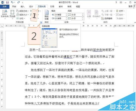Click the left indent 0 字符 field
Screen dimensions: 136x111
(x=60, y=15)
